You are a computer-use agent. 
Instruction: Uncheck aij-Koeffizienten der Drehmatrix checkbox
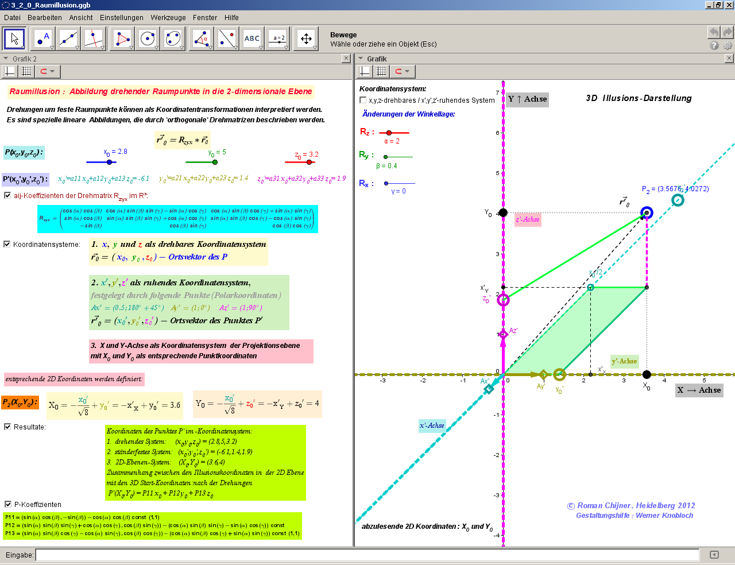[7, 195]
